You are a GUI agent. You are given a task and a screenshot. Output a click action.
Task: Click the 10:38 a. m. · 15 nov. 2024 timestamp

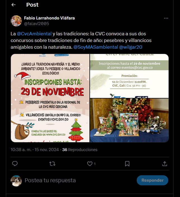pyautogui.click(x=35, y=150)
